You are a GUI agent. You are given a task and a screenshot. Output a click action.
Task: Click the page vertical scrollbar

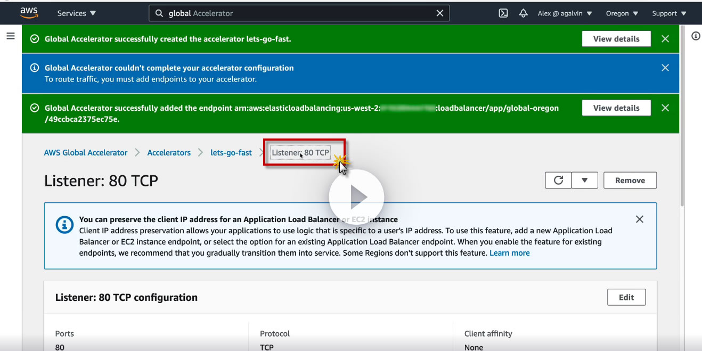pyautogui.click(x=682, y=115)
